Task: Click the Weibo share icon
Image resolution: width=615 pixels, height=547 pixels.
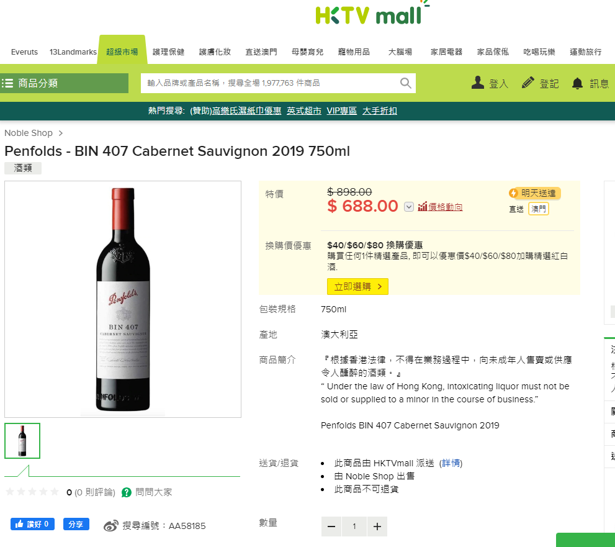Action: coord(110,526)
